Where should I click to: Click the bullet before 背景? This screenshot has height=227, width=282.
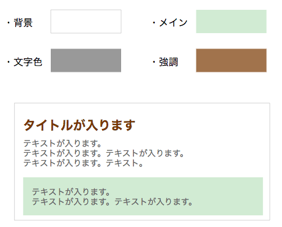pyautogui.click(x=9, y=23)
